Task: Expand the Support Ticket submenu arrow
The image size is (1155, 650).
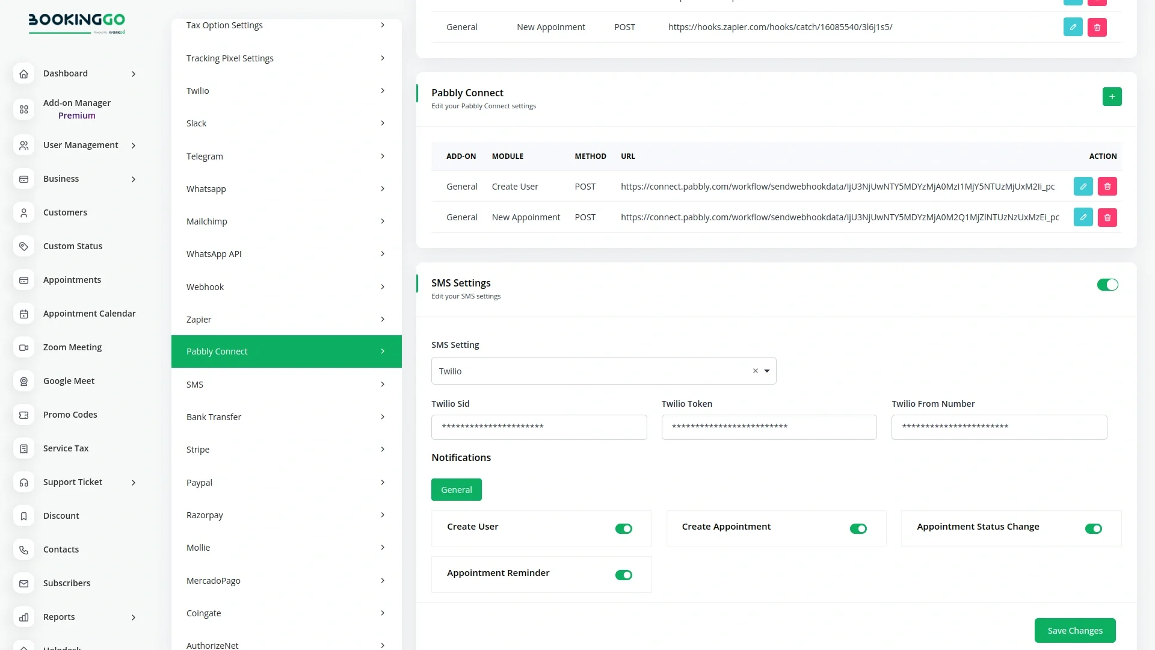Action: 134,482
